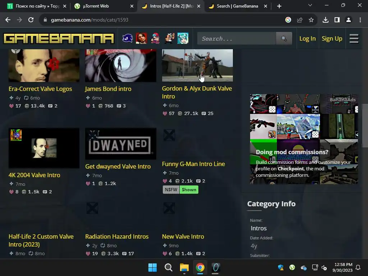The image size is (368, 276).
Task: Open the hamburger menu in site header
Action: pyautogui.click(x=354, y=38)
